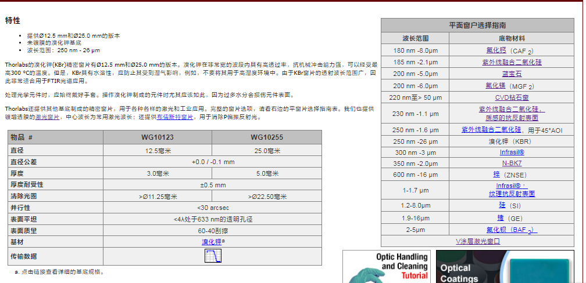
Task: Select the WG10255 column header
Action: pyautogui.click(x=266, y=137)
